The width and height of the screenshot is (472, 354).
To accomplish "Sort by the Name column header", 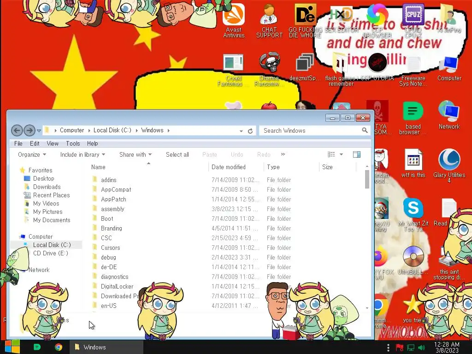I will click(149, 167).
